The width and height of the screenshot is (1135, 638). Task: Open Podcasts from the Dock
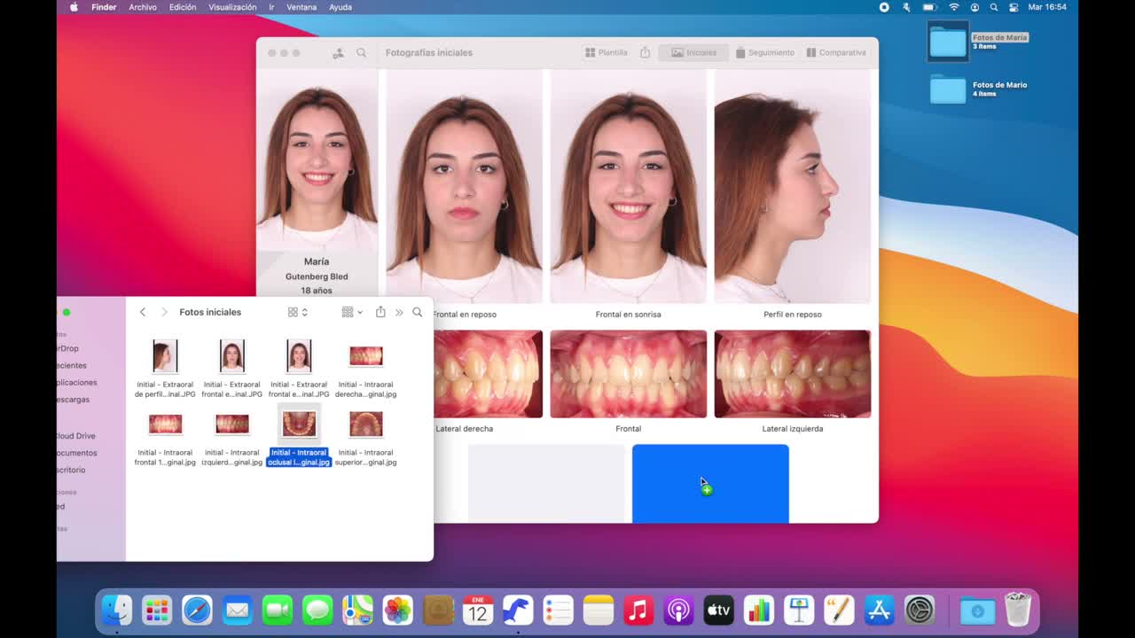click(x=678, y=610)
